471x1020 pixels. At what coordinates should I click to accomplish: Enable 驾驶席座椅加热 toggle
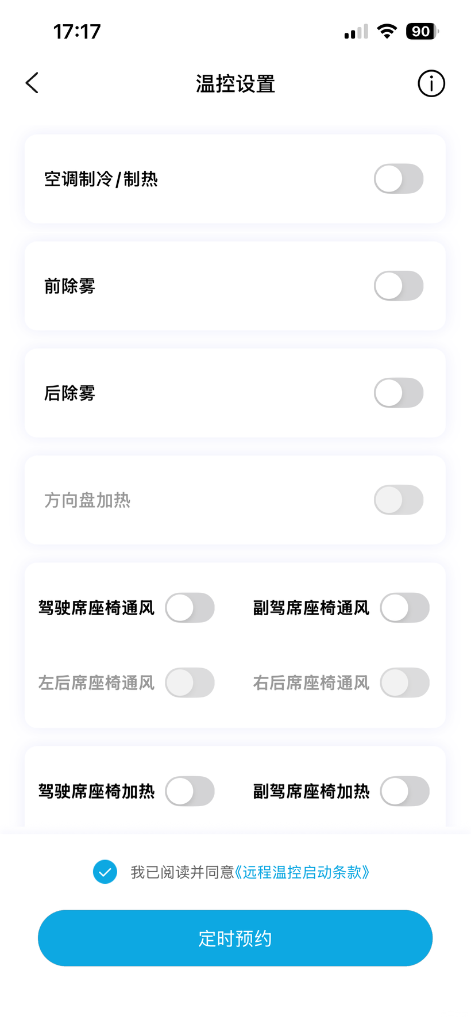(x=190, y=791)
